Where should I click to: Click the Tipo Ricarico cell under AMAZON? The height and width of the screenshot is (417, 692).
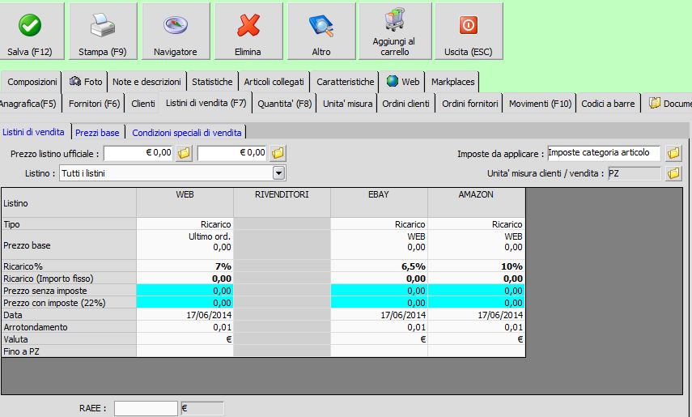pyautogui.click(x=476, y=224)
